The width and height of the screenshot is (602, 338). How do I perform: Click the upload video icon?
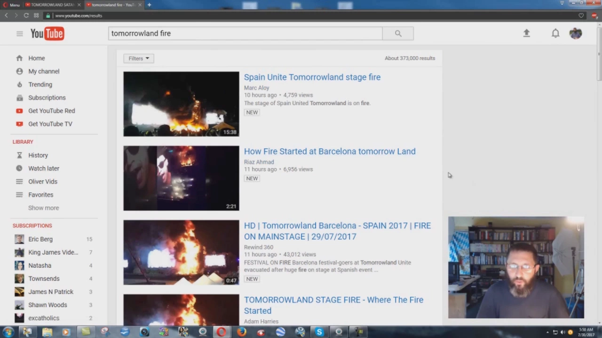[x=526, y=33]
